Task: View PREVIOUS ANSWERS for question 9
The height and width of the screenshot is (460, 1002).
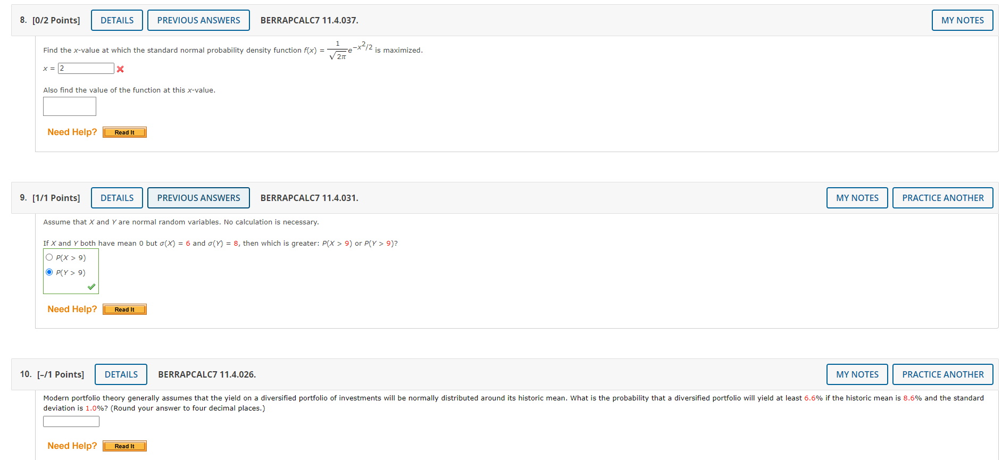Action: pos(198,198)
